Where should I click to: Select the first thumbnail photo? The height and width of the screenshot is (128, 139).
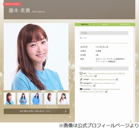click(10, 99)
